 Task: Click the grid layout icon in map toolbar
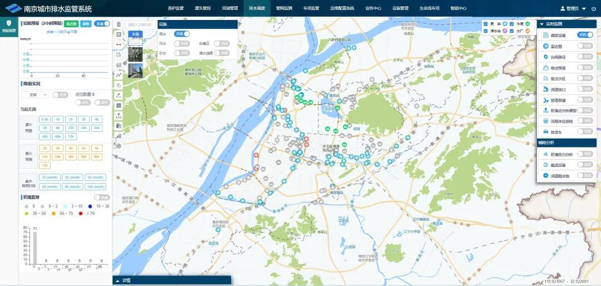(119, 105)
